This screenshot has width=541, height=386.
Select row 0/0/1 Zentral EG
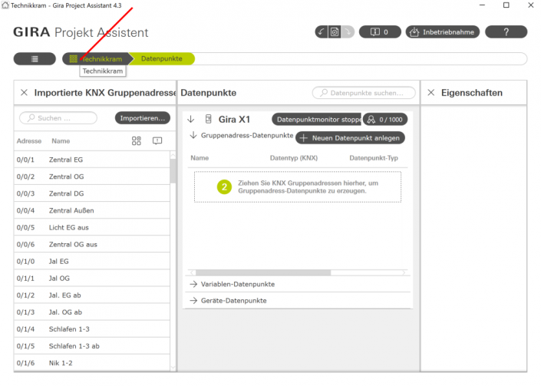[92, 160]
